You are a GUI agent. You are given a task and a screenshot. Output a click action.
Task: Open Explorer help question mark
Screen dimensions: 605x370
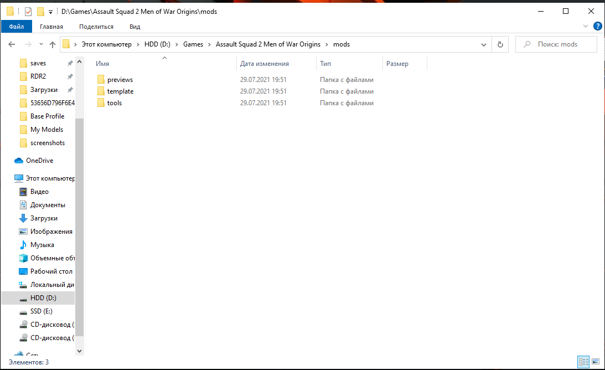pos(597,26)
